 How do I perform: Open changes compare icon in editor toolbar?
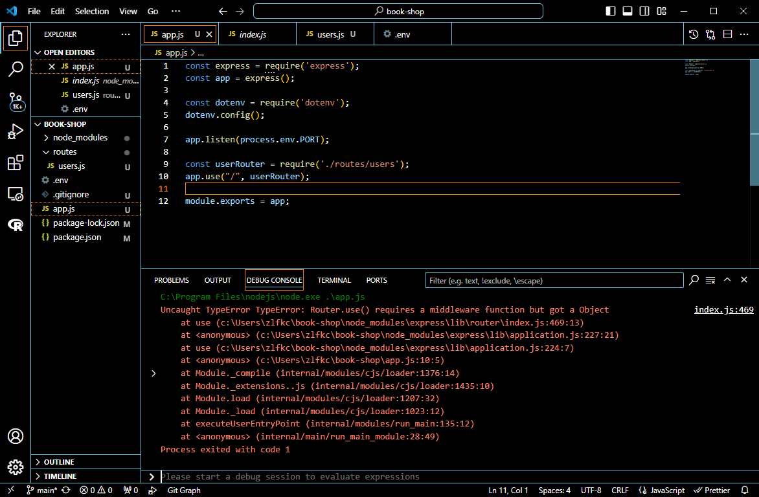pos(710,34)
